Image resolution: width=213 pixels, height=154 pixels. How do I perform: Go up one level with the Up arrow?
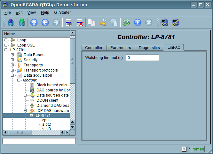click(34, 22)
